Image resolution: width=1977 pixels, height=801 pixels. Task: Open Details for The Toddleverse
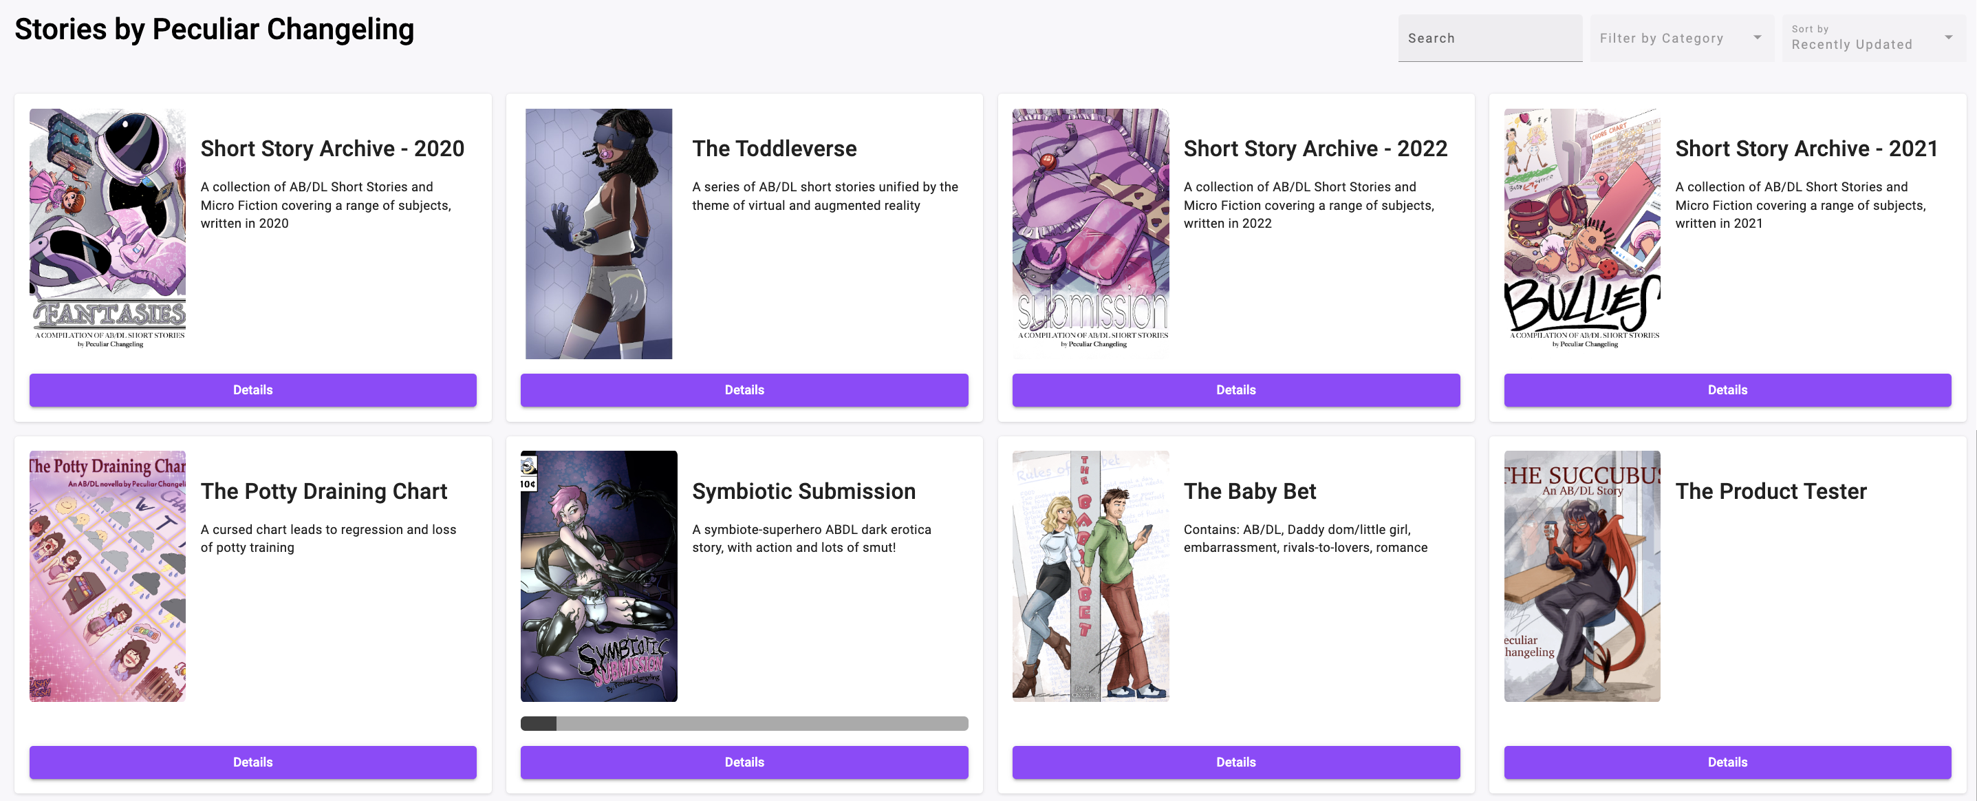click(x=744, y=389)
